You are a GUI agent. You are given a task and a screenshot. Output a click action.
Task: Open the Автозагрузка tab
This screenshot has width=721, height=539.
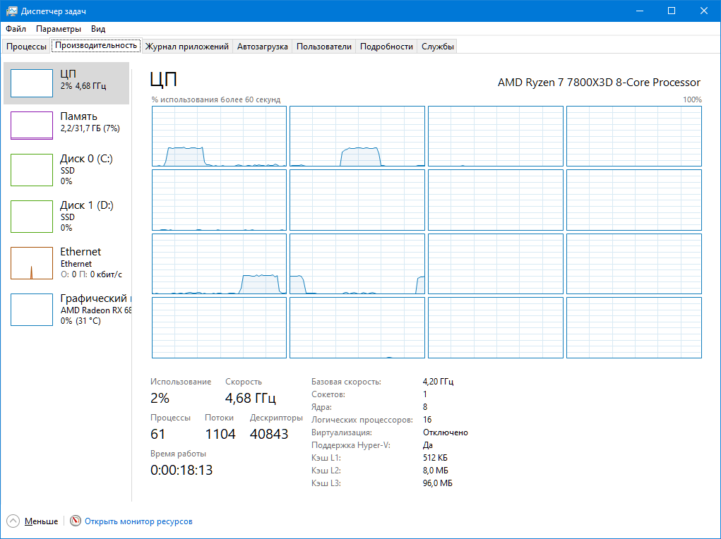click(262, 47)
